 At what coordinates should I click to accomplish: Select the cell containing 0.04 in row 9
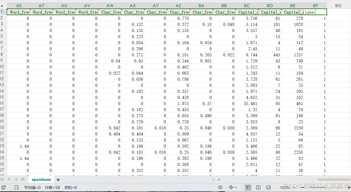[x=110, y=61]
